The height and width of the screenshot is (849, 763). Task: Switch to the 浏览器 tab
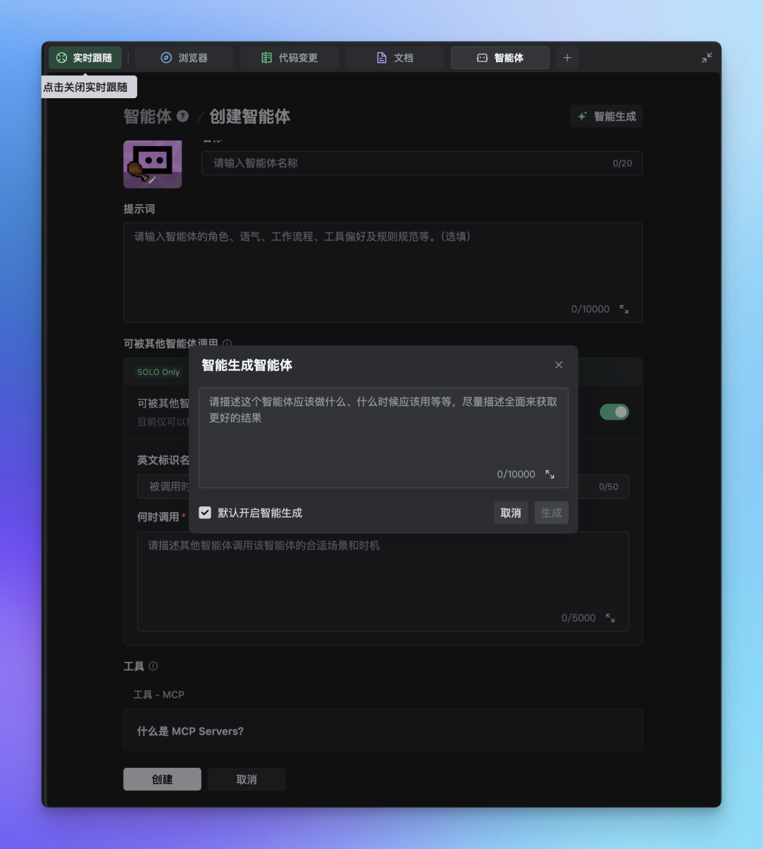click(183, 58)
